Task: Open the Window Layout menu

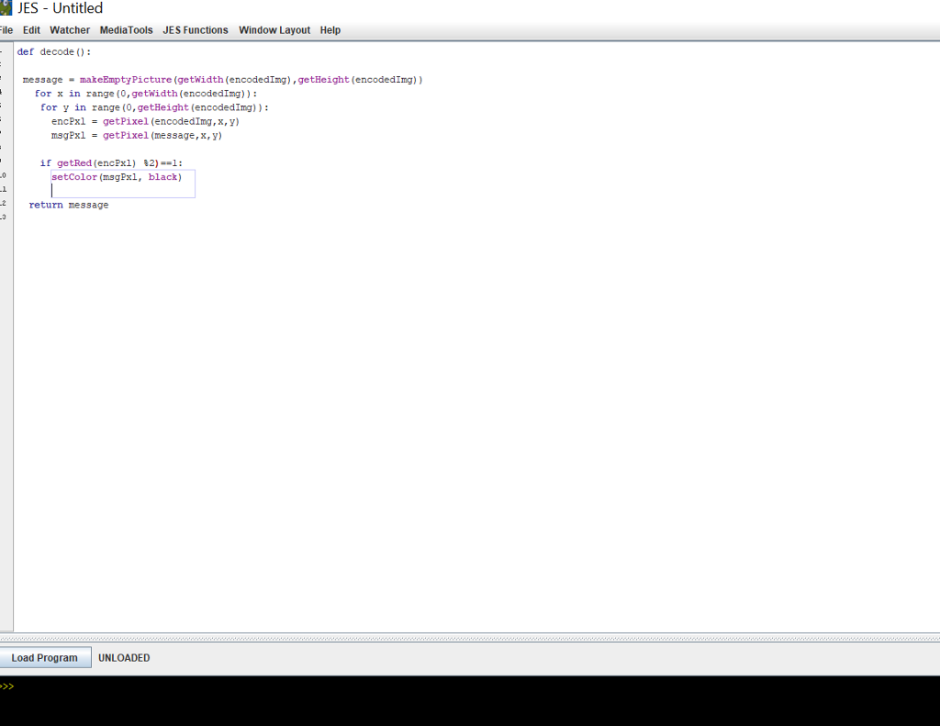Action: tap(274, 29)
